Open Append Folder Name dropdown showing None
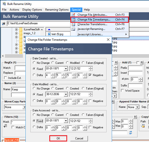The height and width of the screenshot is (142, 149). (x=137, y=107)
